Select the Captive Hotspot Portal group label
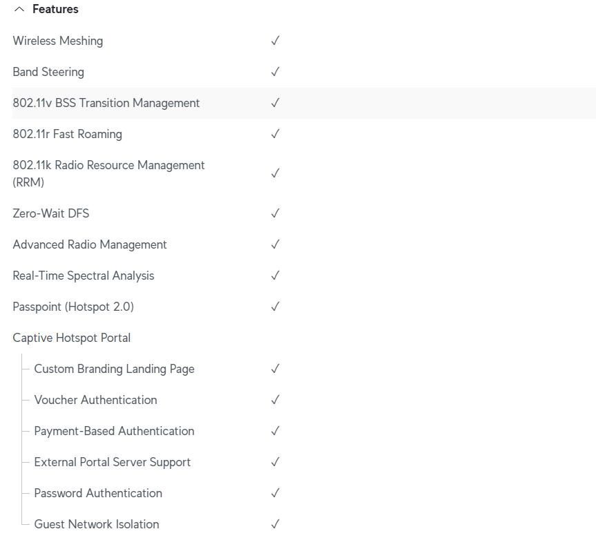 point(72,338)
